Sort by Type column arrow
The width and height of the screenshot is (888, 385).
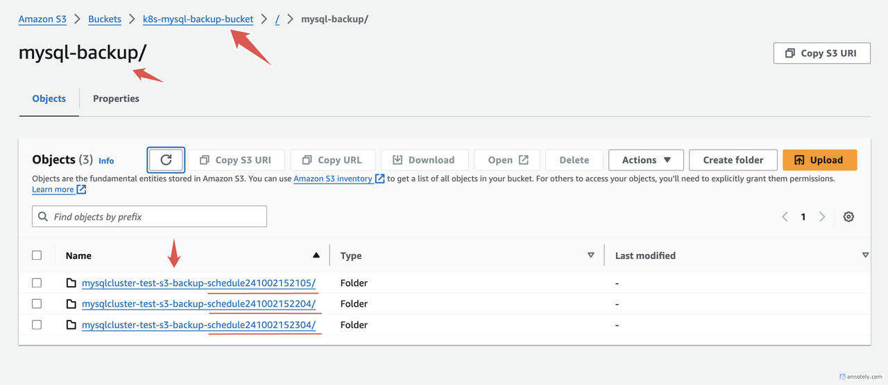590,256
